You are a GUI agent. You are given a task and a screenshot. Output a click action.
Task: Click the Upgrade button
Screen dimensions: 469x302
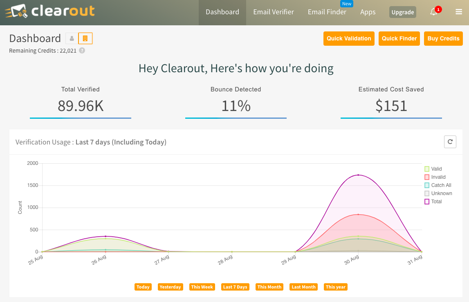(x=402, y=12)
